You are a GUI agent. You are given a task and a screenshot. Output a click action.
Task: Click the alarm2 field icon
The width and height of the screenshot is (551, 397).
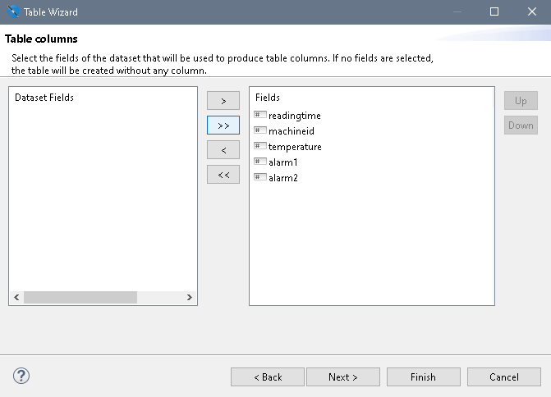click(260, 177)
